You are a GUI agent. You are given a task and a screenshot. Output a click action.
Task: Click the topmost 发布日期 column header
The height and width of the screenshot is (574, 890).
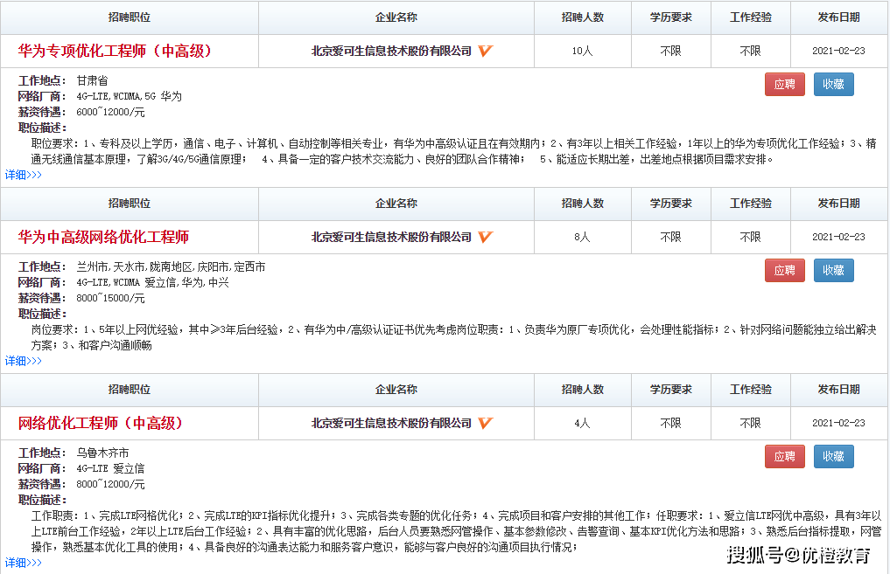pyautogui.click(x=838, y=17)
